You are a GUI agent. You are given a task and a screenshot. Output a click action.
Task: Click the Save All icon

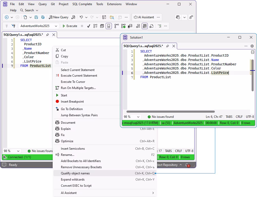(43, 17)
